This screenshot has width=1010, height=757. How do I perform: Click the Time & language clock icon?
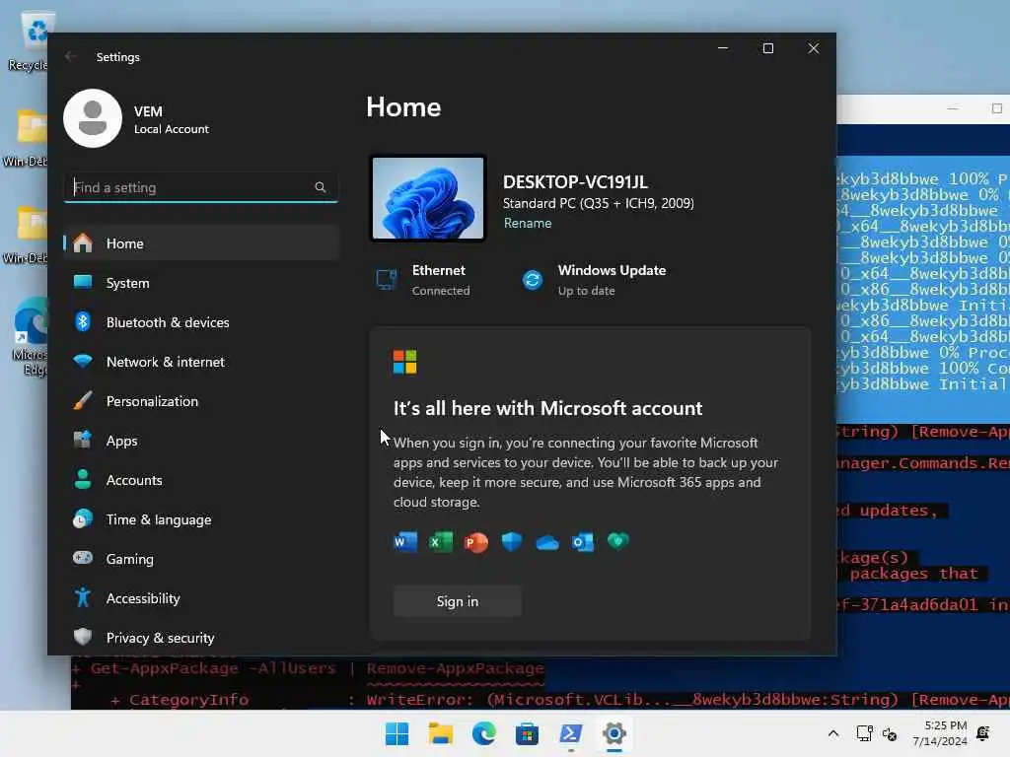click(x=83, y=518)
